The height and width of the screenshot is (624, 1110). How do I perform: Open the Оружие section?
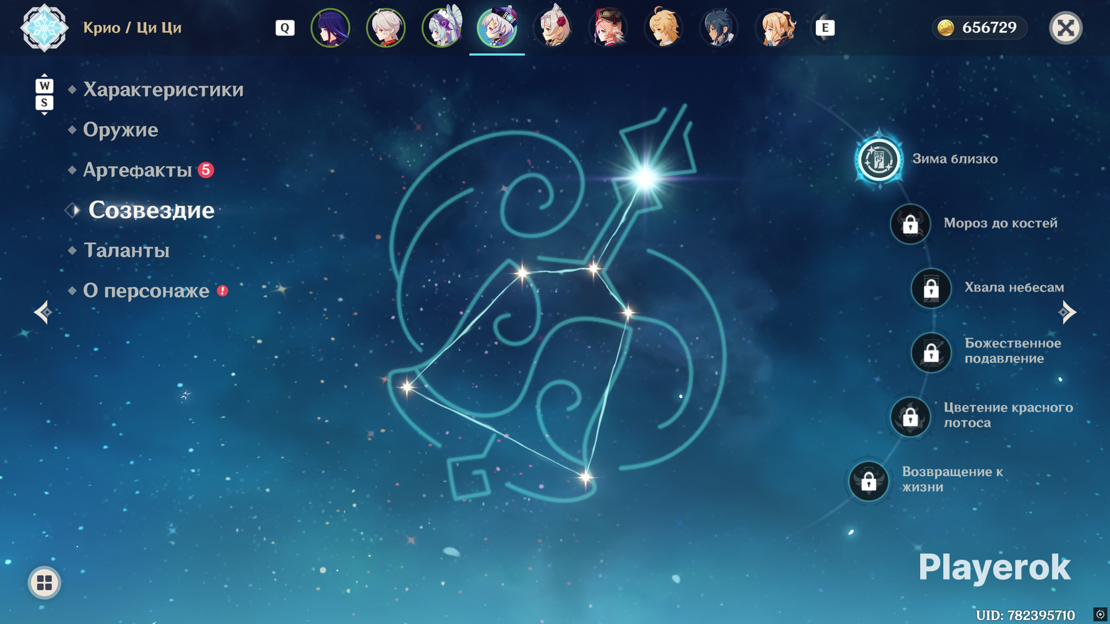click(x=120, y=130)
